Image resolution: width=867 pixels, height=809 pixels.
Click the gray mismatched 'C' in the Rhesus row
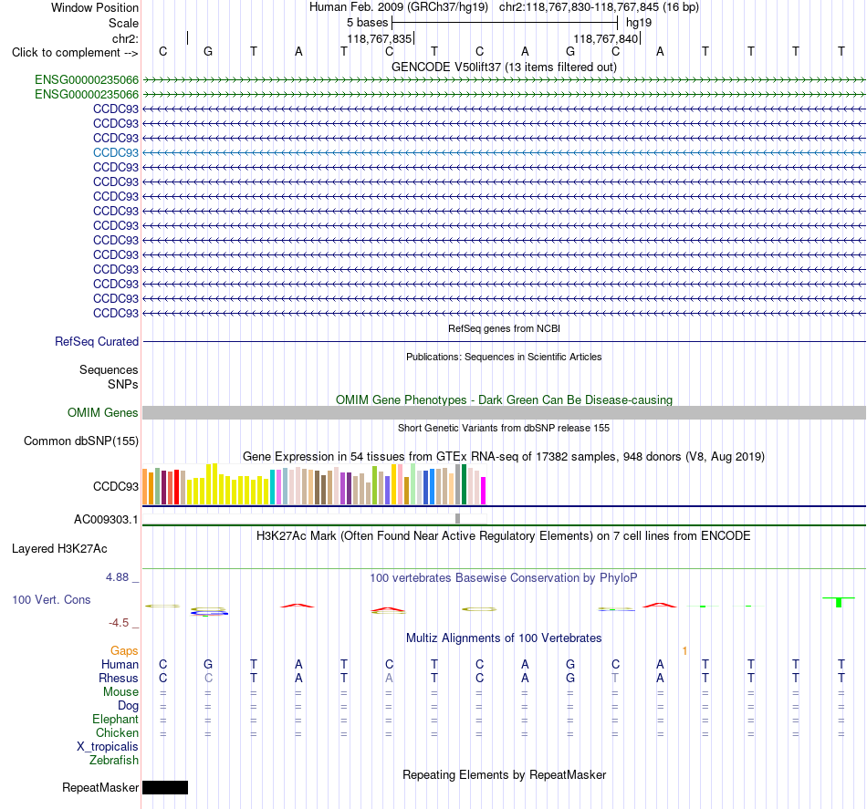(208, 678)
